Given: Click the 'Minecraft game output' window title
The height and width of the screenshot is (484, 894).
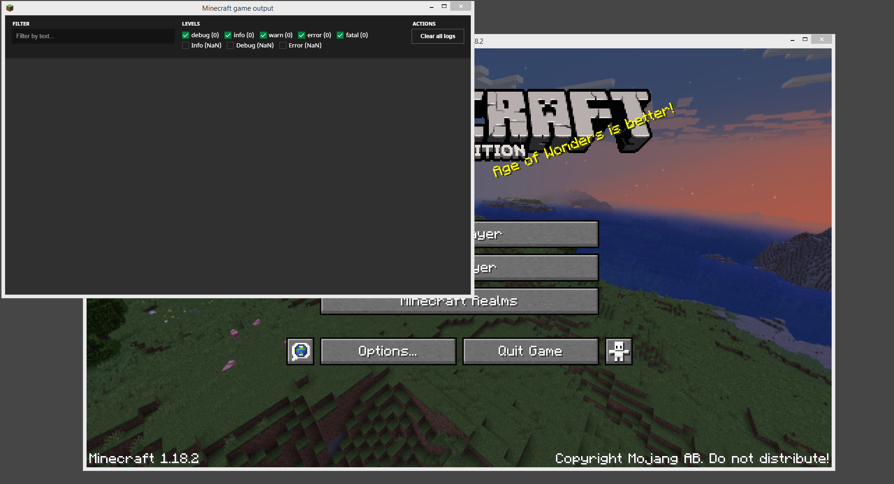Looking at the screenshot, I should pos(237,8).
